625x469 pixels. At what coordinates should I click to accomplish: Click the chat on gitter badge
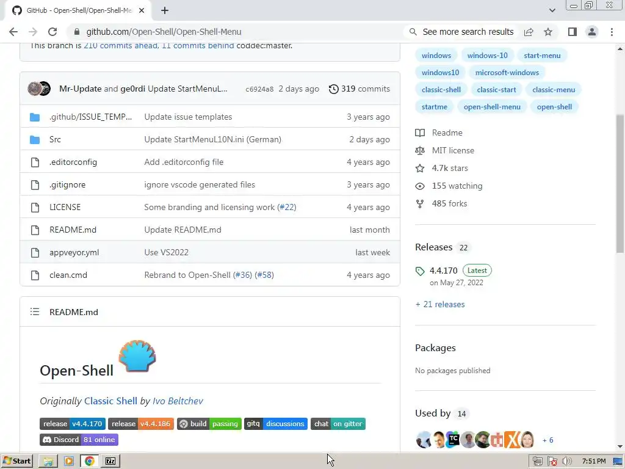(338, 424)
